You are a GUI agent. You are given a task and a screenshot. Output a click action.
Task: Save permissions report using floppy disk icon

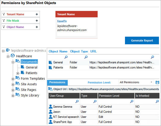(157, 82)
